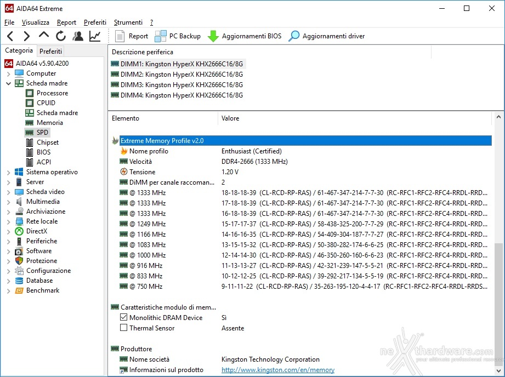This screenshot has width=505, height=377.
Task: Click the scroll up arrow of details pane
Action: coord(498,117)
